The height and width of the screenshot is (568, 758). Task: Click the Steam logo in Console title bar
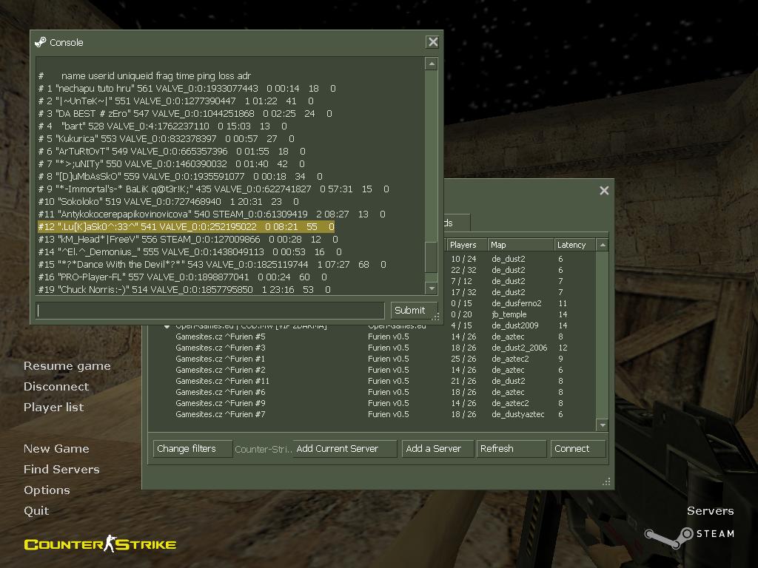pyautogui.click(x=41, y=42)
